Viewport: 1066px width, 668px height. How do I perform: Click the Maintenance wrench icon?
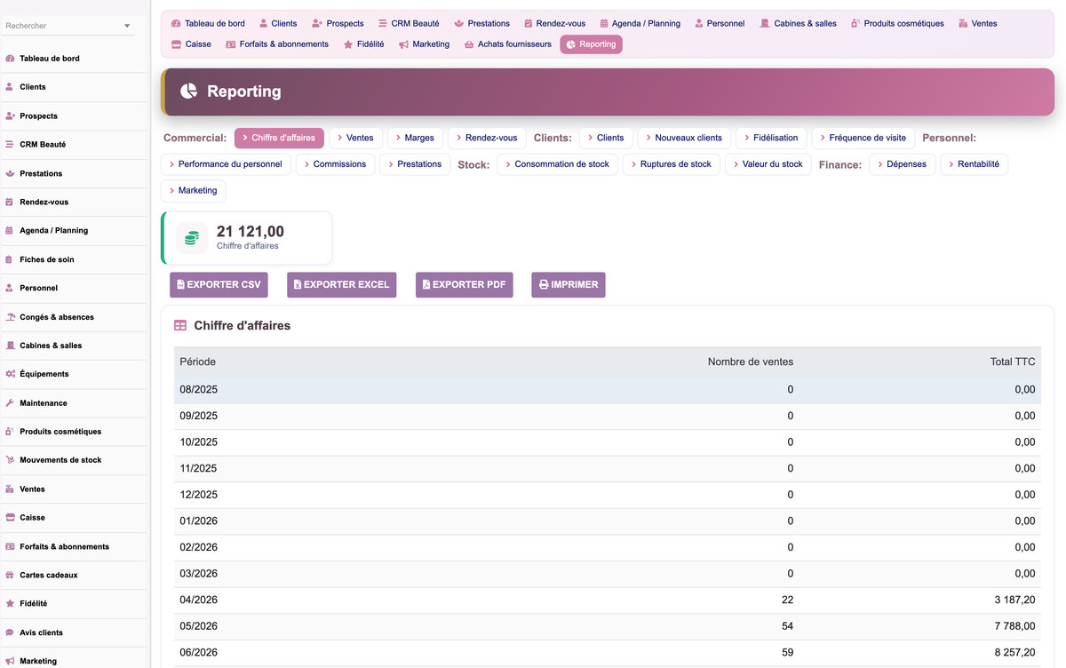click(x=10, y=403)
